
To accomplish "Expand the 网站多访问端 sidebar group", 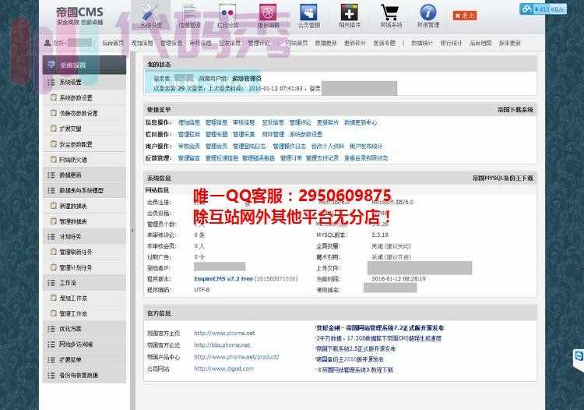I will pyautogui.click(x=85, y=345).
